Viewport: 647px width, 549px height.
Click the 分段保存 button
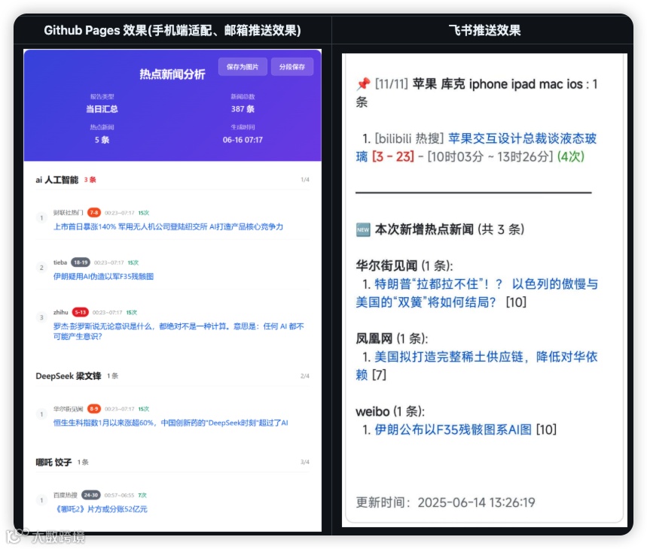(292, 67)
